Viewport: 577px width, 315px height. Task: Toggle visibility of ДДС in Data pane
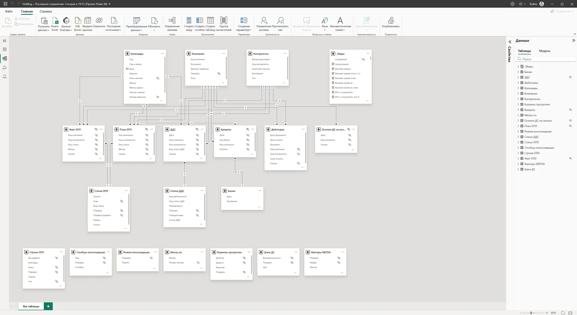(x=570, y=77)
